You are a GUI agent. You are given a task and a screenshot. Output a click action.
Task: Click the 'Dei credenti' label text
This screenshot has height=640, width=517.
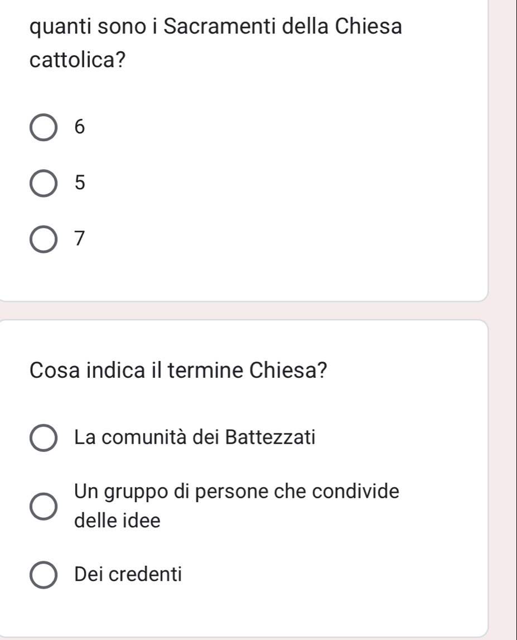(x=128, y=574)
